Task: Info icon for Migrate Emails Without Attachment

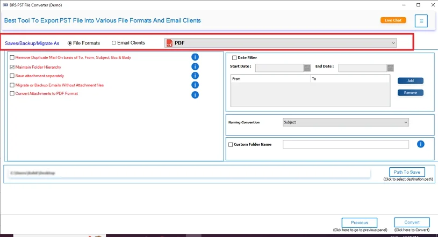Action: click(x=195, y=85)
